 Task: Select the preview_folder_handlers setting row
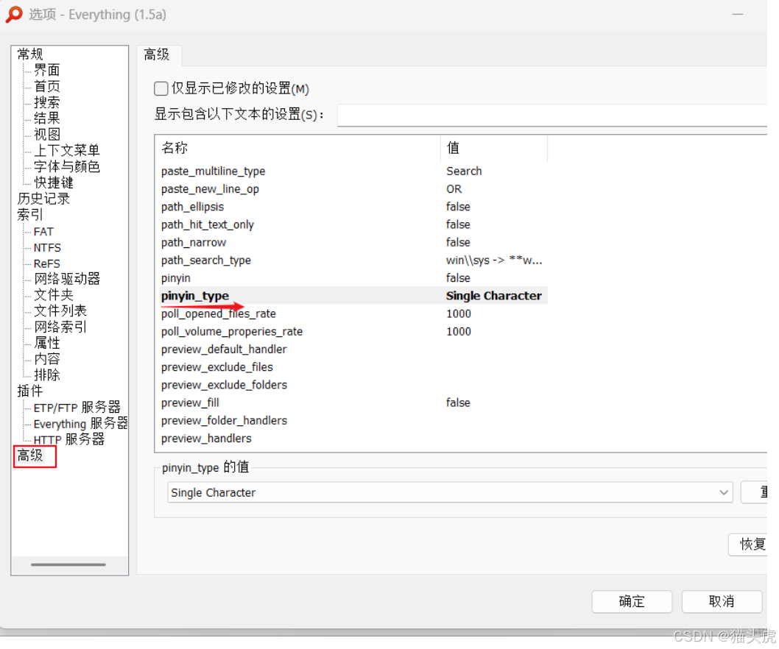pos(353,421)
